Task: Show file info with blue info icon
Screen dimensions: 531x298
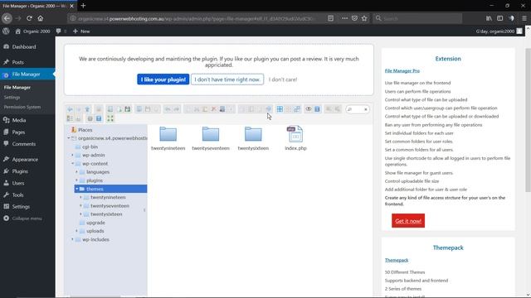Action: pos(317,109)
